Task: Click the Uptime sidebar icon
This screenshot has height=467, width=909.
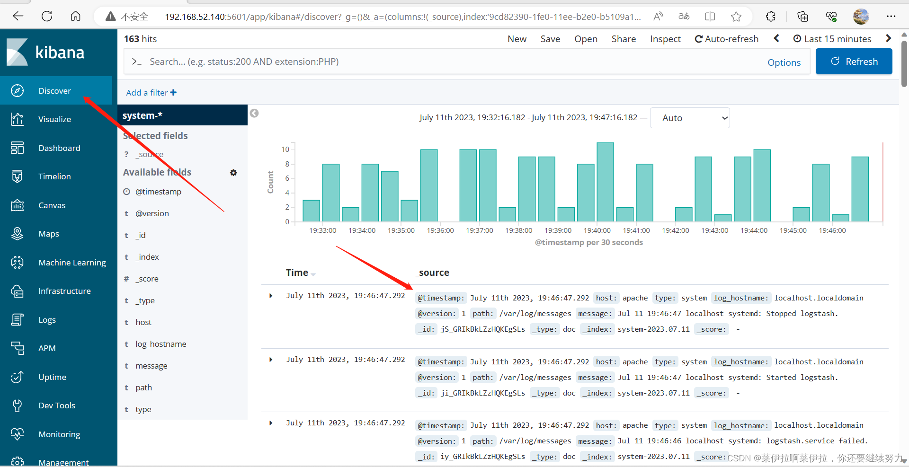Action: pos(17,377)
